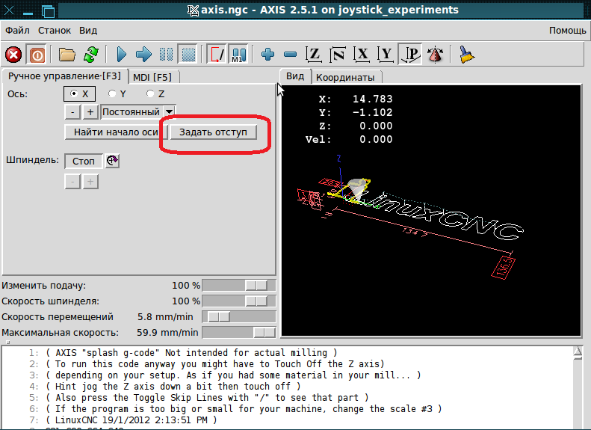
Task: Switch to MDI [F5] tab
Action: click(x=152, y=77)
